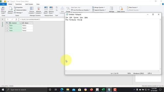The width and height of the screenshot is (164, 92).
Task: Cancel formula edit X icon
Action: point(8,19)
